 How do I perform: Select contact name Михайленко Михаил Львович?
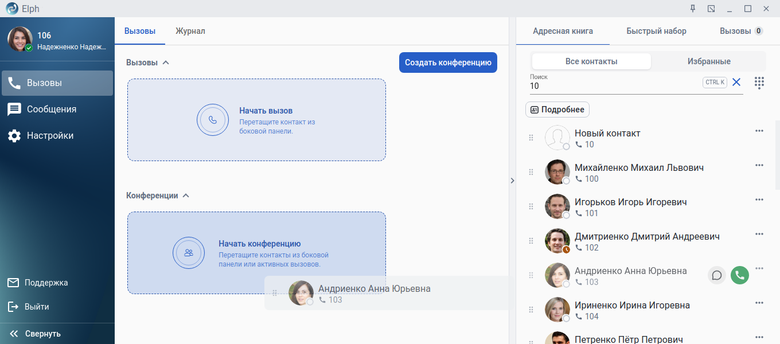pyautogui.click(x=639, y=167)
